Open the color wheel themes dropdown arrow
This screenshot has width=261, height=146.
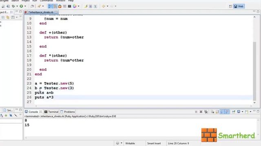click(79, 6)
